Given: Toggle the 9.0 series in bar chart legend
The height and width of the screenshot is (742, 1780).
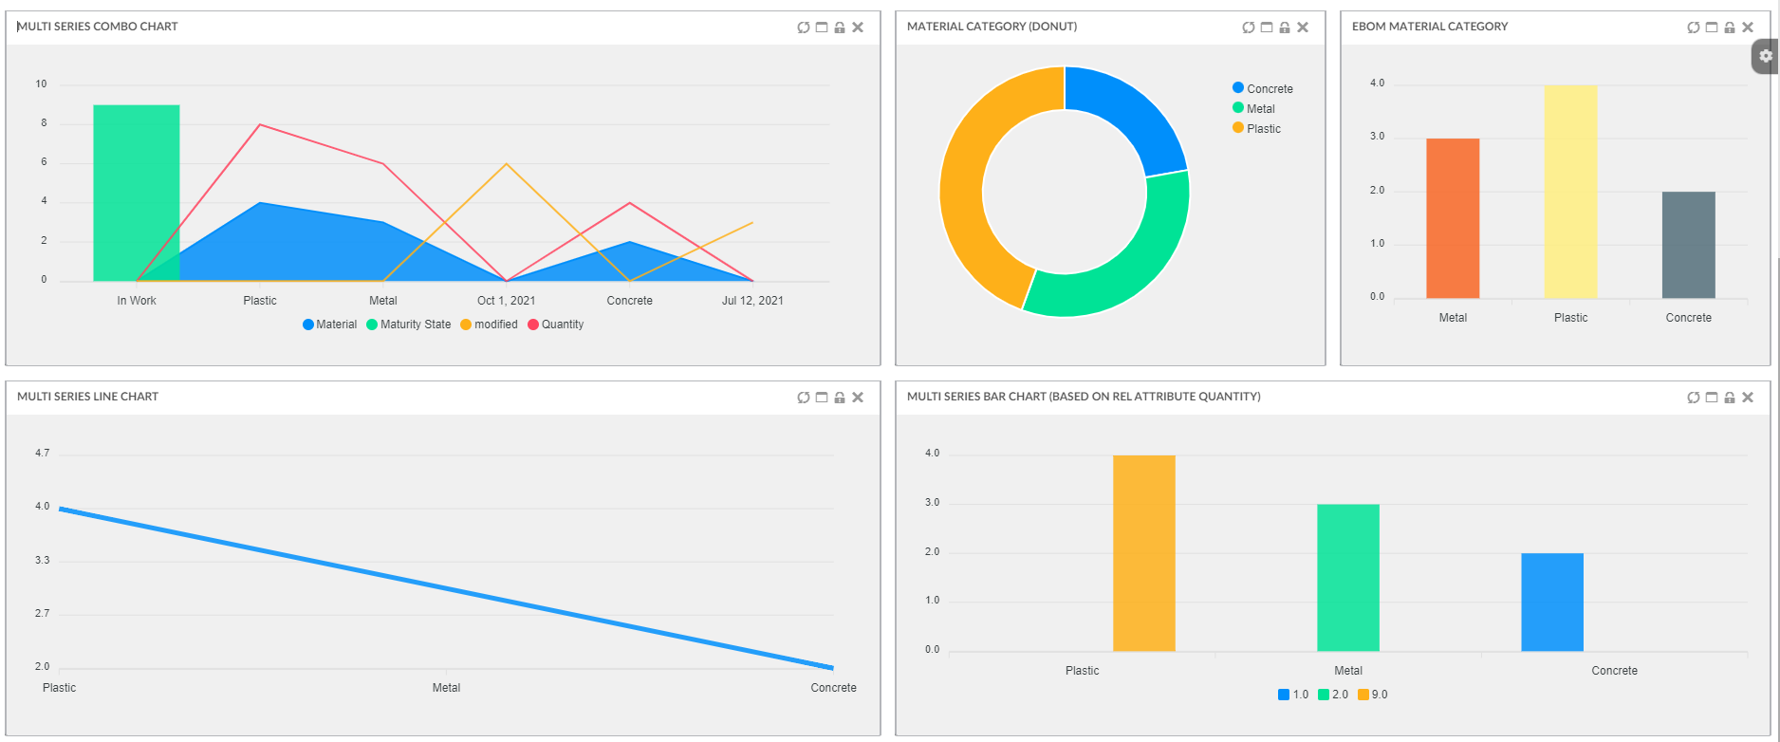Looking at the screenshot, I should [1372, 695].
